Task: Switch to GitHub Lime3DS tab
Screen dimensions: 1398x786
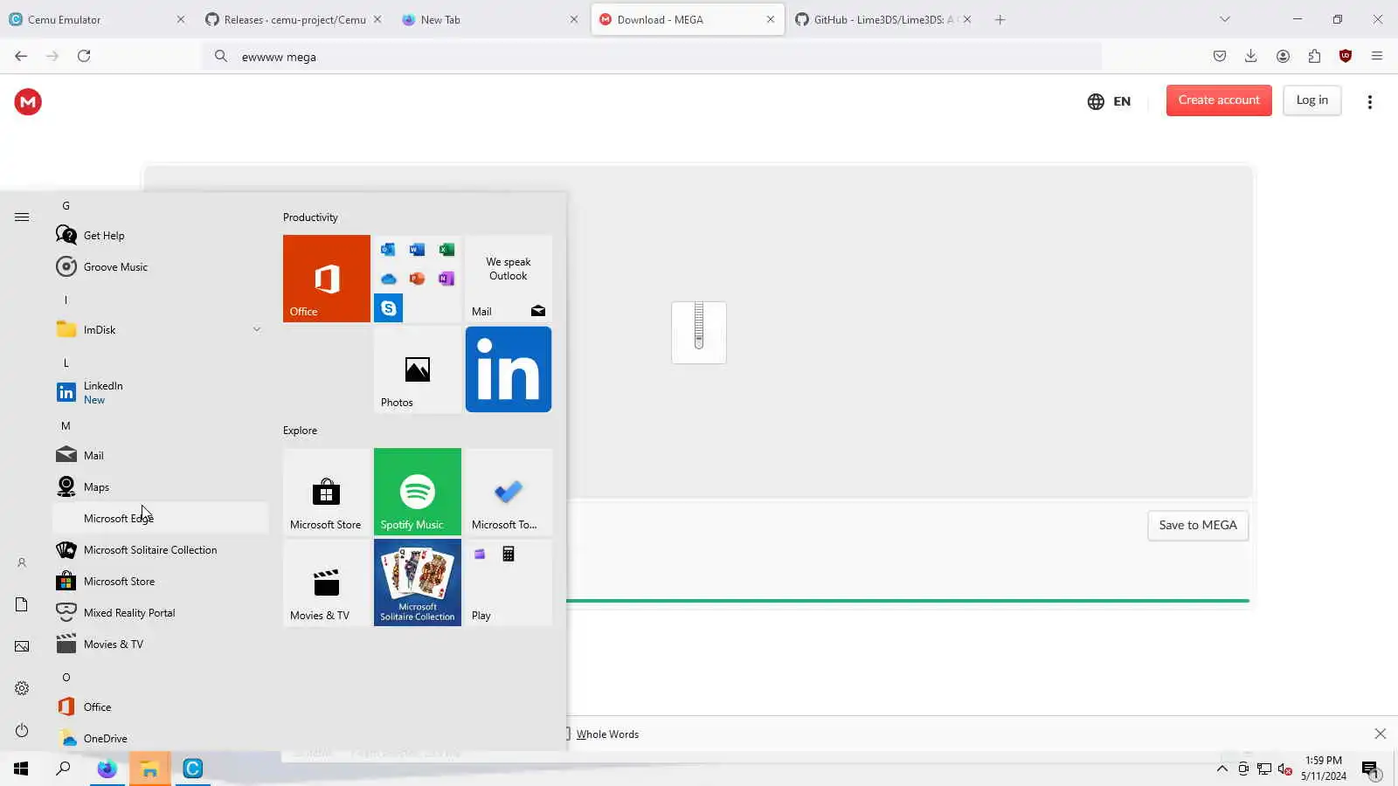Action: click(883, 19)
